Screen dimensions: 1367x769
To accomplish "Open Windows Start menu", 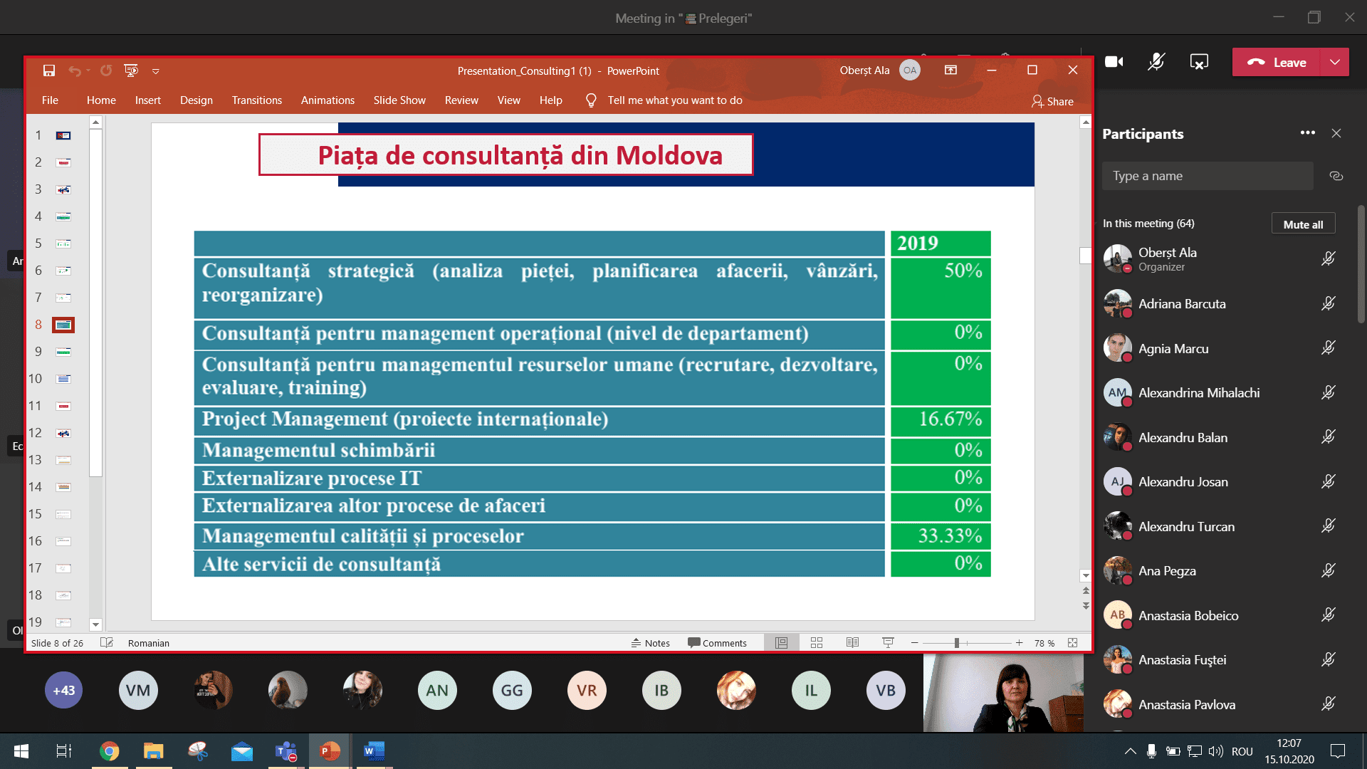I will pos(21,751).
